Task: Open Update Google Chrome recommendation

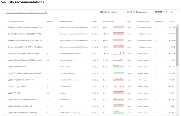Action: click(17, 86)
